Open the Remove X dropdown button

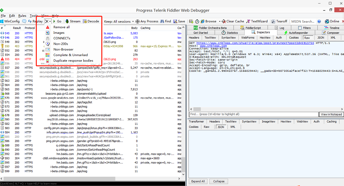pyautogui.click(x=48, y=21)
